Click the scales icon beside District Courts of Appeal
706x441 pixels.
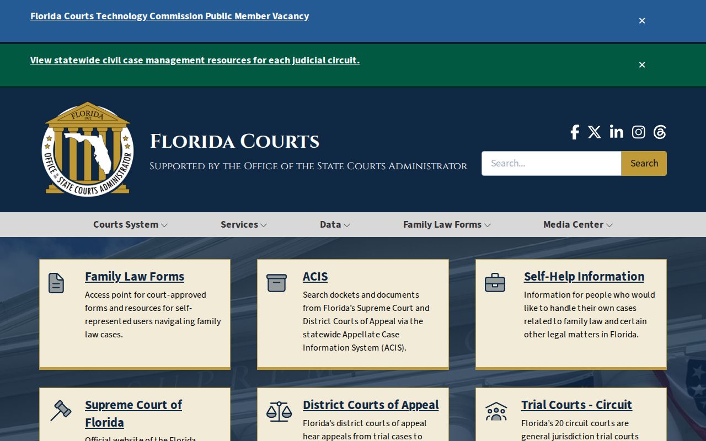(279, 411)
